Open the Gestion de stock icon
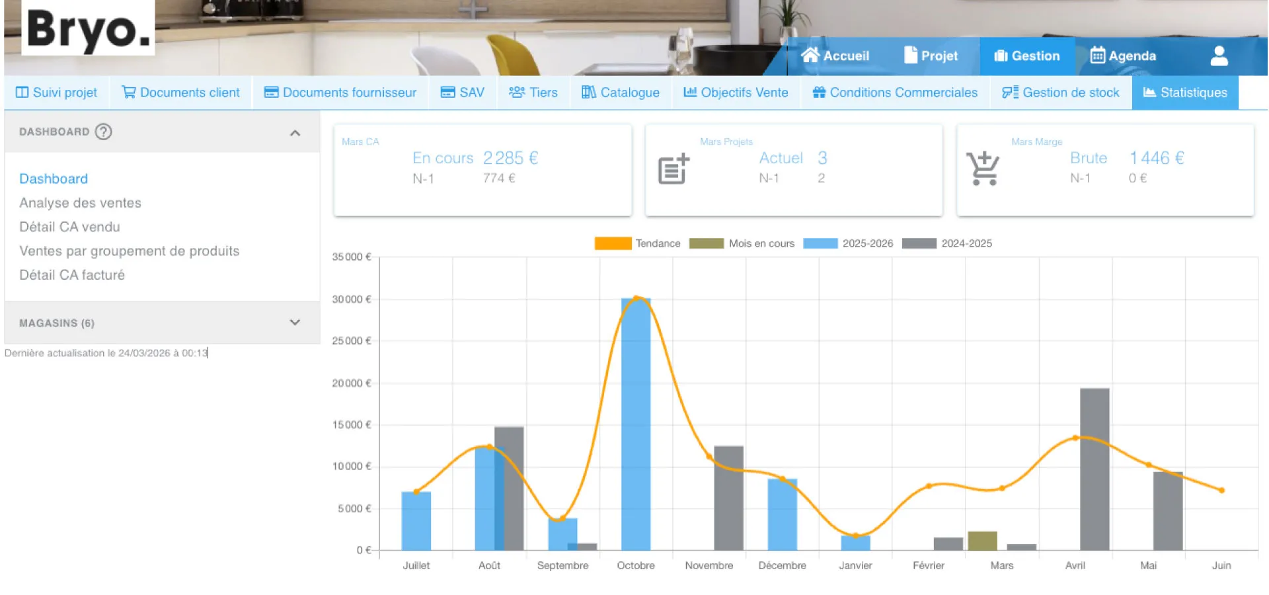1269x595 pixels. pyautogui.click(x=1009, y=92)
